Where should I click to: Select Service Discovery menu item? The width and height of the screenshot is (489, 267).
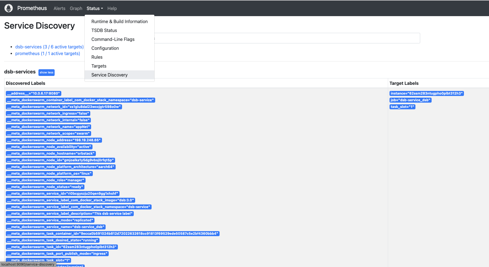109,75
